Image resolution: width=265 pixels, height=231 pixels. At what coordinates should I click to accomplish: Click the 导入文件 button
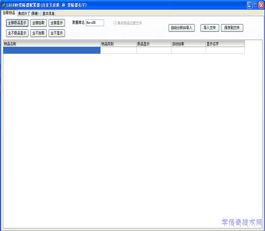click(210, 28)
